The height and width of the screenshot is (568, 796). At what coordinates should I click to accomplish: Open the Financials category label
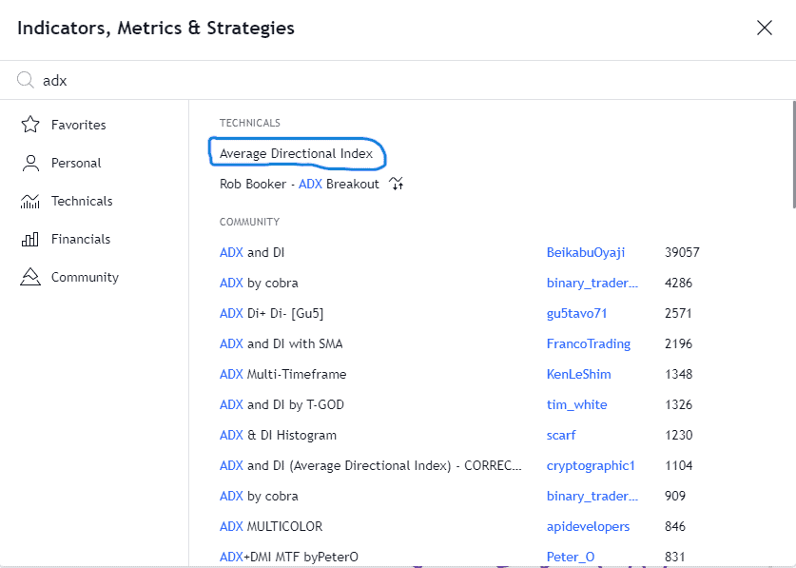coord(81,240)
